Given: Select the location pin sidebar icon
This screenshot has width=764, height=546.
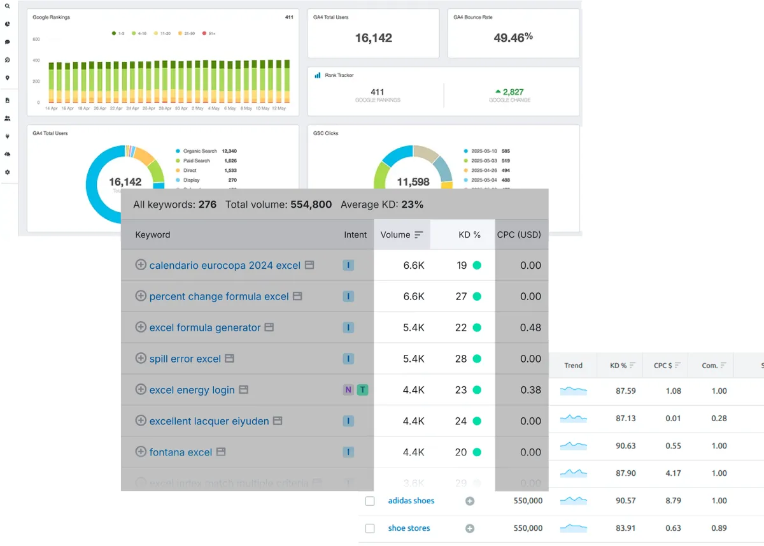Looking at the screenshot, I should pos(7,78).
